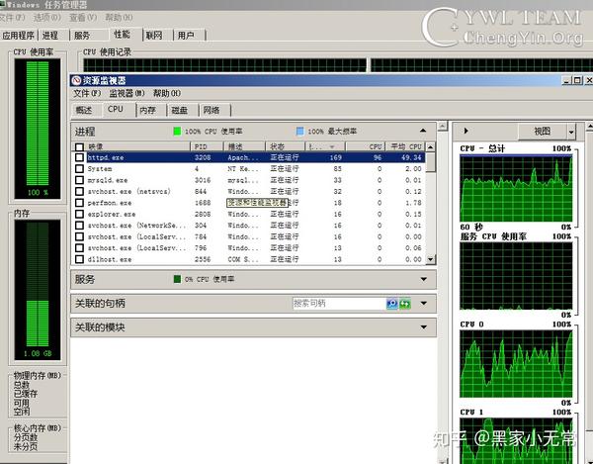Image resolution: width=593 pixels, height=464 pixels.
Task: Check the svchost.exe (NetworkSe...) checkbox
Action: tap(79, 226)
